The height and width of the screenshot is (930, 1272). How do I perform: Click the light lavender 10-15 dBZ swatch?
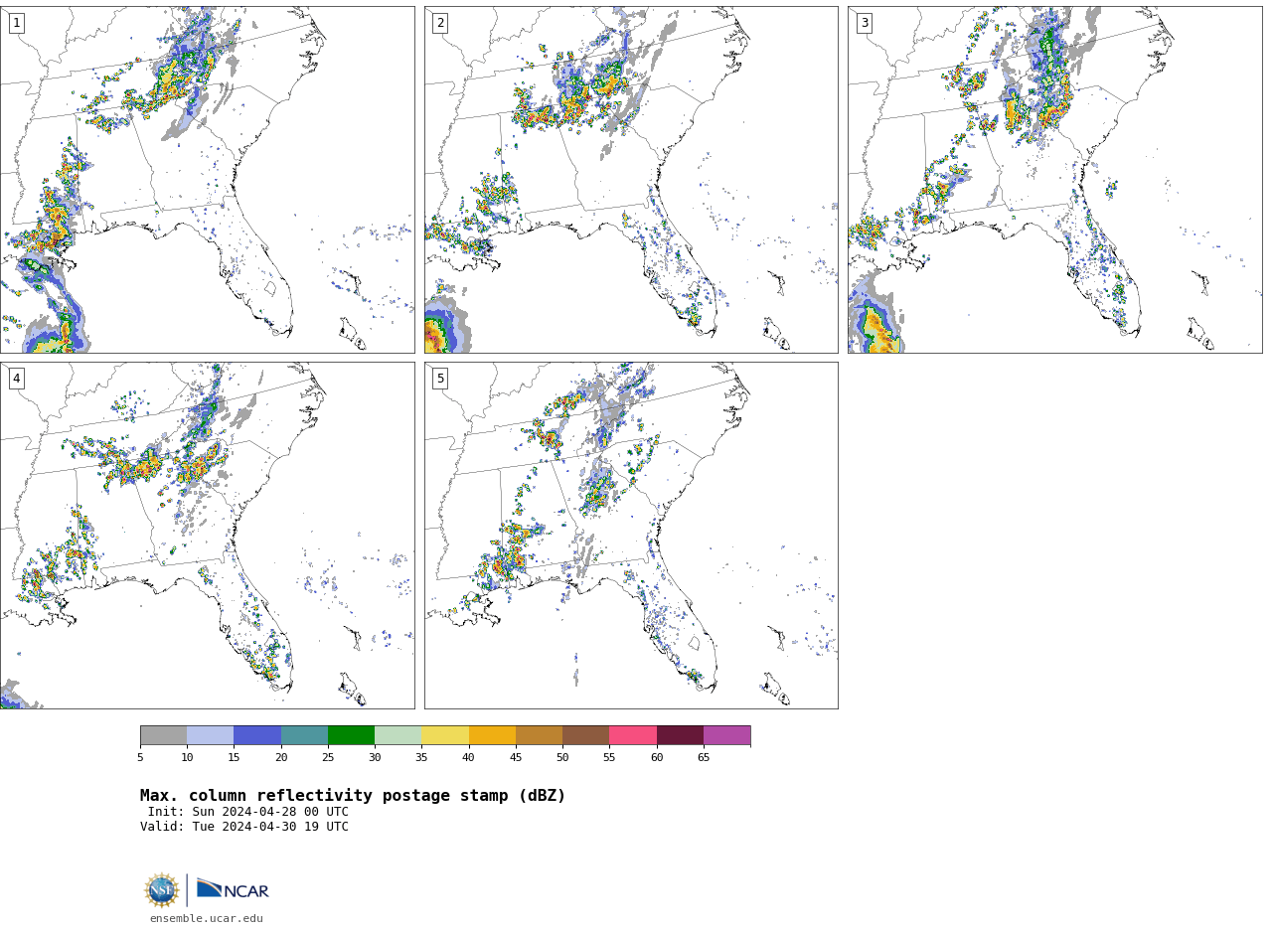point(210,735)
